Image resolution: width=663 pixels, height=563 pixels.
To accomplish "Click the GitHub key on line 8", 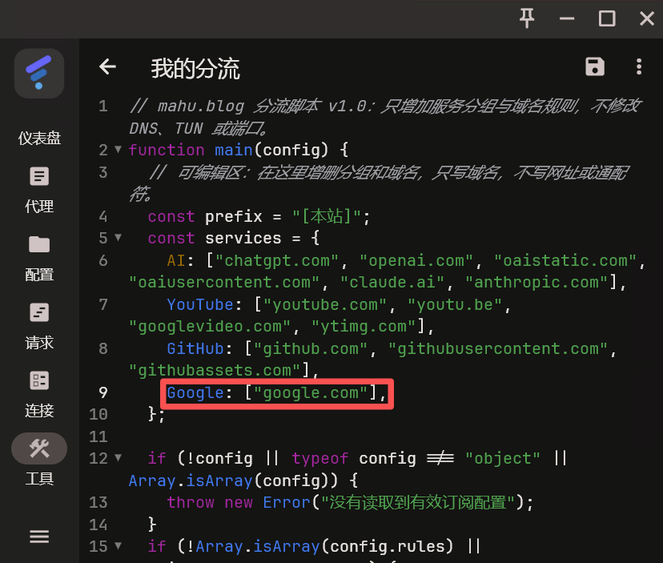I will (x=195, y=348).
